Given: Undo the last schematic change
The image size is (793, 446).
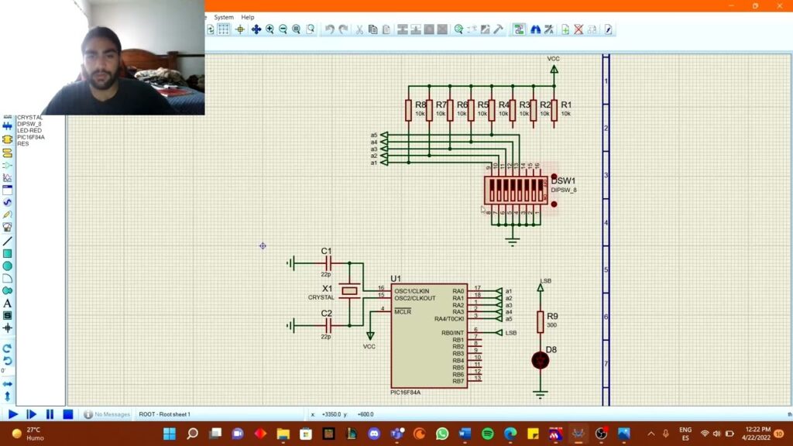Looking at the screenshot, I should click(x=330, y=29).
